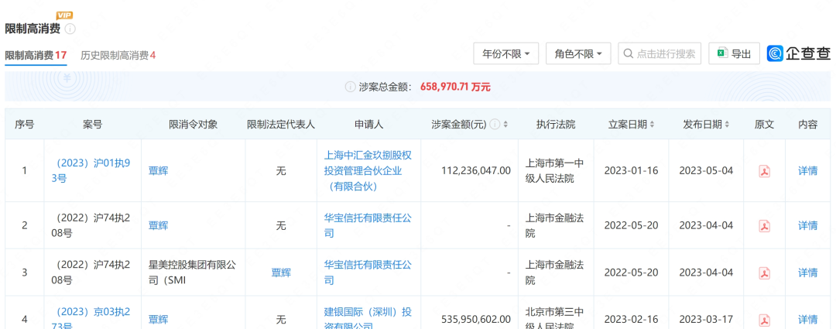
Task: Click the Excel icon on 导出 button
Action: coord(722,53)
